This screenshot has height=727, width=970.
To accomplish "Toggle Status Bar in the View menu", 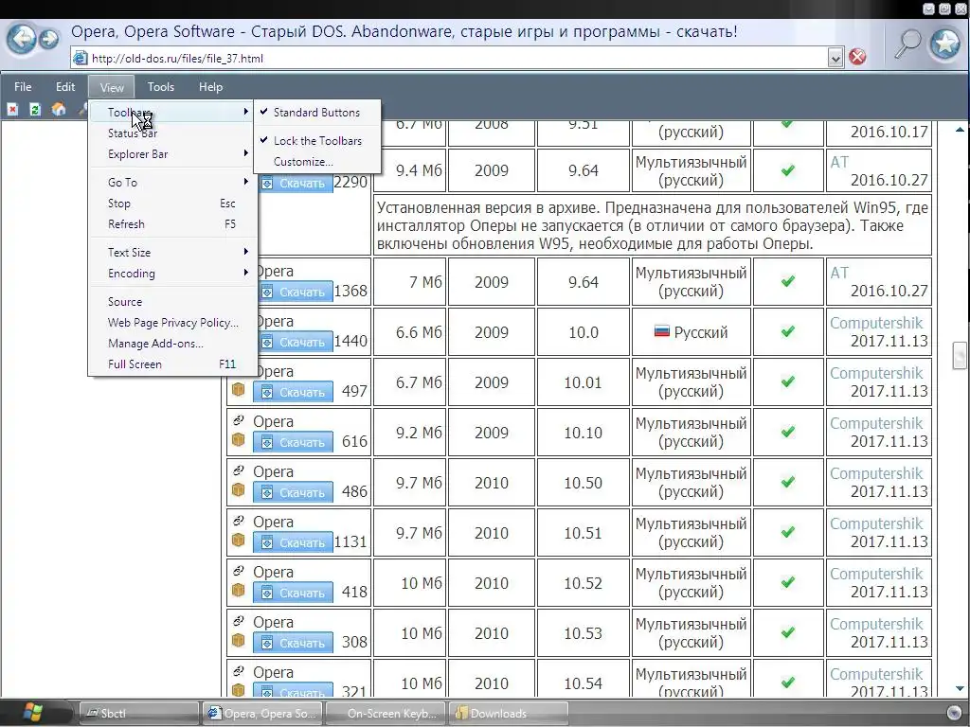I will [172, 133].
